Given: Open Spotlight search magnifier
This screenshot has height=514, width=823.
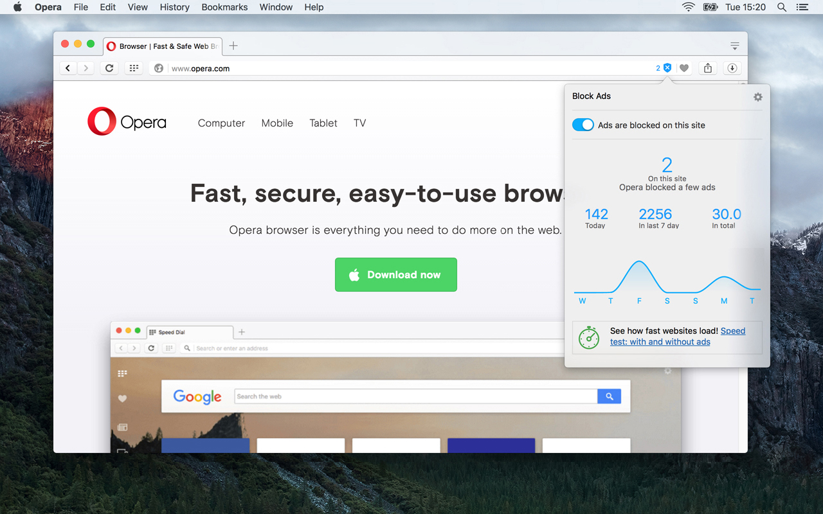Looking at the screenshot, I should coord(782,7).
